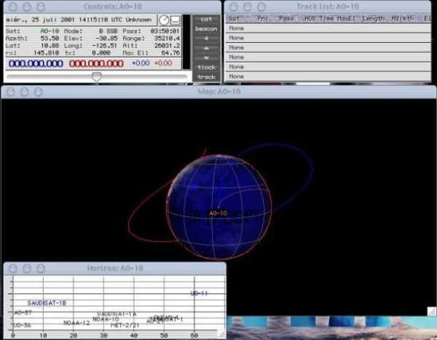
Task: Click the date and UTC time text
Action: pos(78,20)
